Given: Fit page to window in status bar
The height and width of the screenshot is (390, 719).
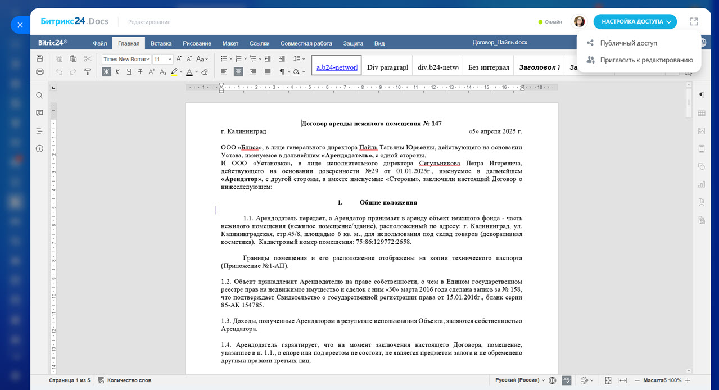Looking at the screenshot, I should click(608, 380).
